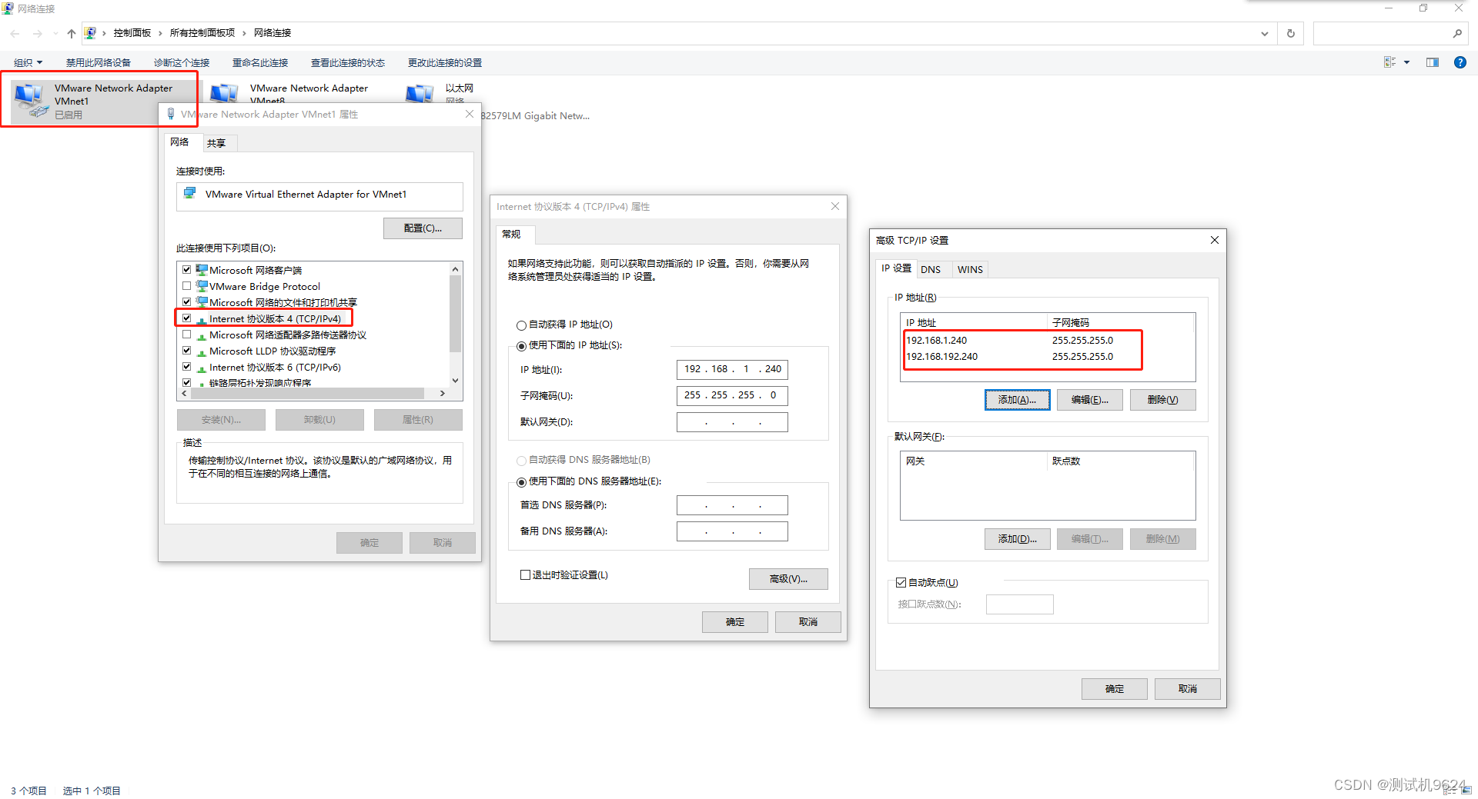
Task: Click 编辑(E)... under IP addresses
Action: pyautogui.click(x=1090, y=400)
